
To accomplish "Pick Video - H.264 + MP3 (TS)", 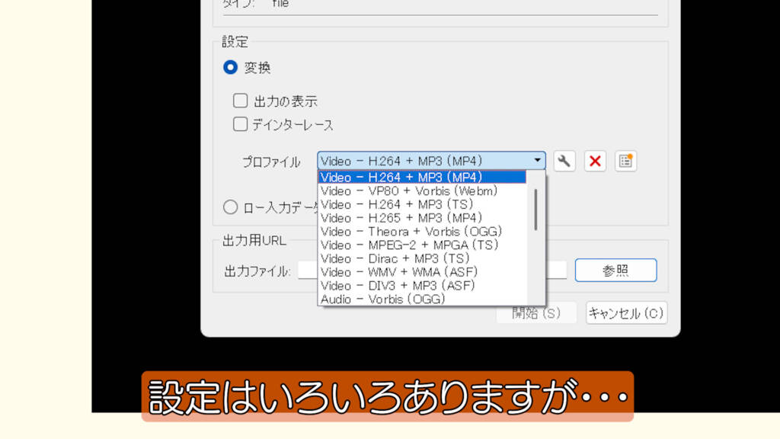I will [x=397, y=204].
